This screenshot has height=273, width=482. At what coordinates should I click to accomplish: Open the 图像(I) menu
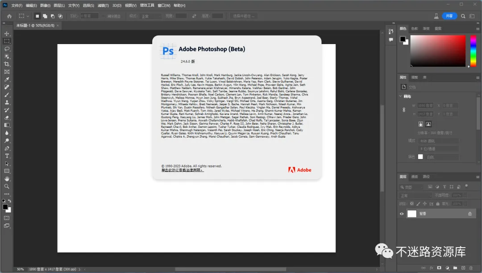pyautogui.click(x=45, y=5)
